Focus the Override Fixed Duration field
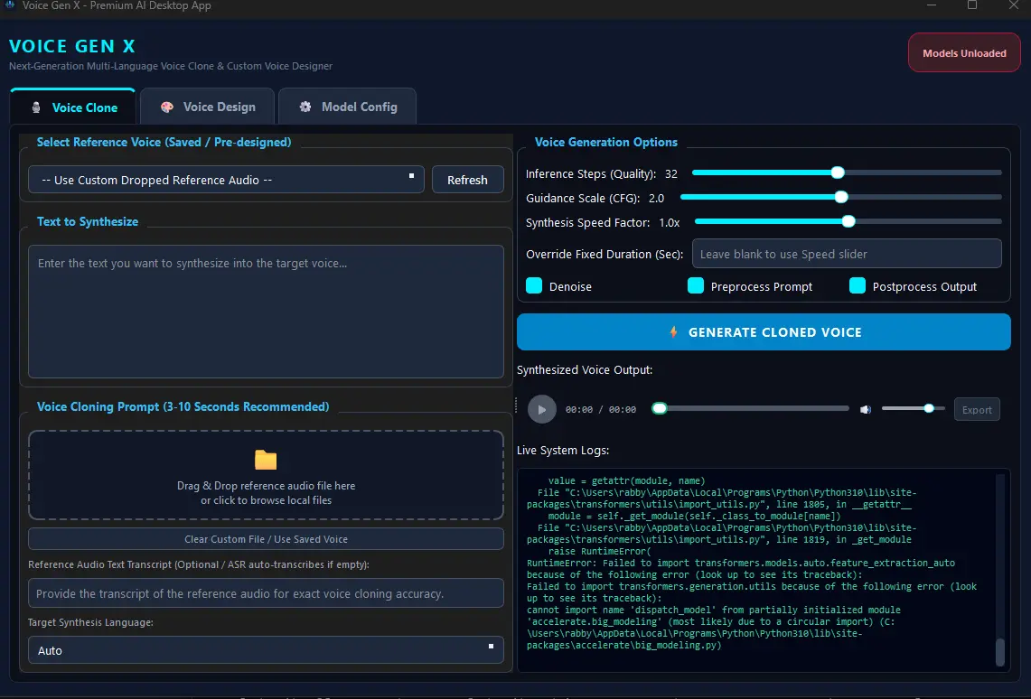 pyautogui.click(x=847, y=254)
